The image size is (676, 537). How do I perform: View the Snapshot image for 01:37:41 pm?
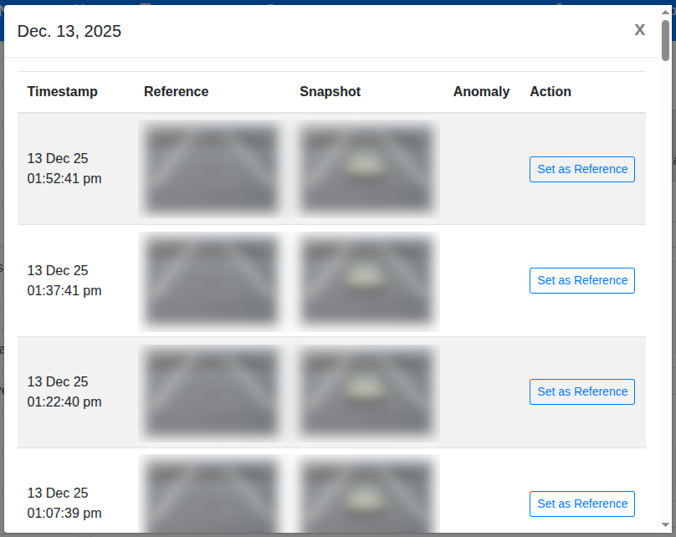366,280
